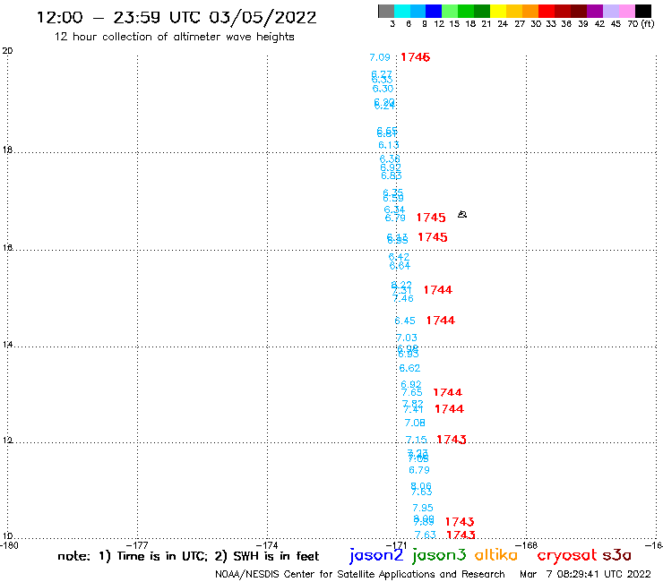Click the note 'Time is in UTC; SWH is in feet'

pyautogui.click(x=188, y=556)
